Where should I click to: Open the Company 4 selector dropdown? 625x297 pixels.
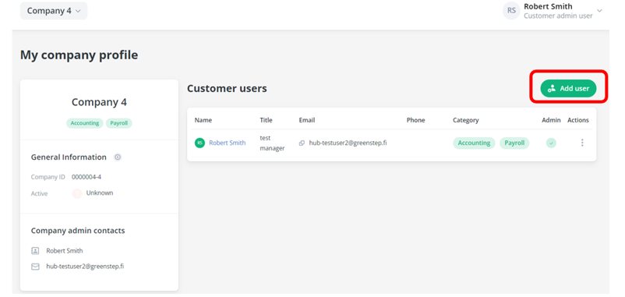(54, 11)
